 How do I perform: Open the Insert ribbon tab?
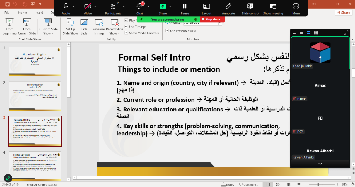coord(39,13)
